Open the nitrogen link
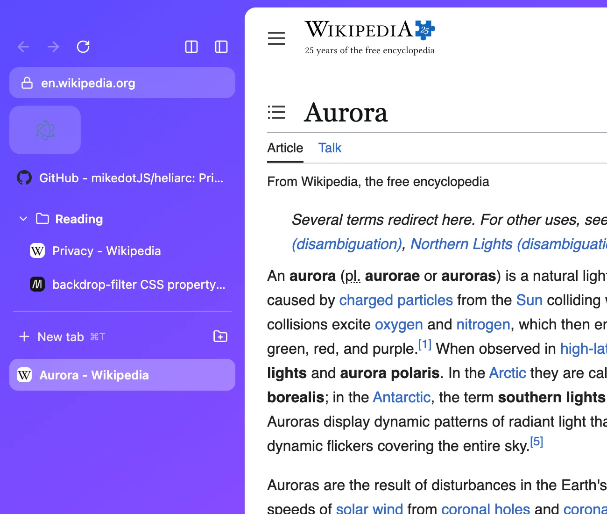The width and height of the screenshot is (607, 514). point(483,324)
